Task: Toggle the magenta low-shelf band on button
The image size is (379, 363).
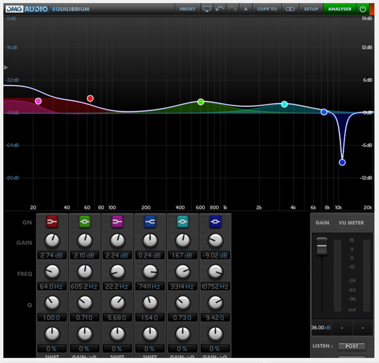Action: (x=117, y=222)
